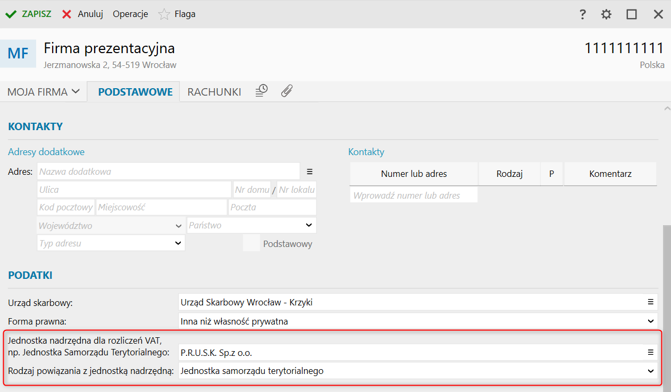Open the Forma prawna dropdown
The height and width of the screenshot is (392, 671).
tap(650, 321)
